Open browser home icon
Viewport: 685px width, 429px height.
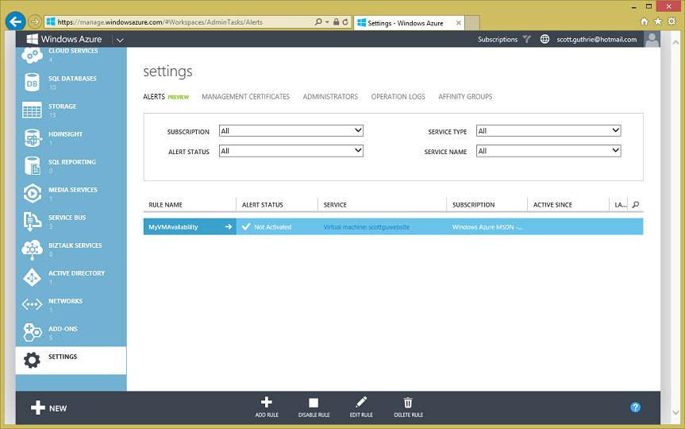644,21
